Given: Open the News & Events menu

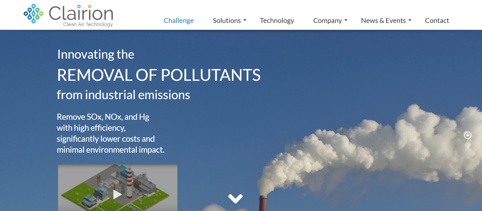Looking at the screenshot, I should coord(383,21).
